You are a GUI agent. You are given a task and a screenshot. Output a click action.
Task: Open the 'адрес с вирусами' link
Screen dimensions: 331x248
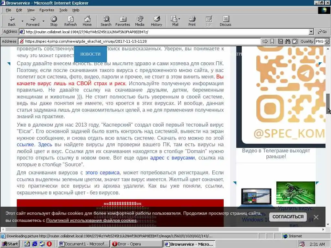172,158
